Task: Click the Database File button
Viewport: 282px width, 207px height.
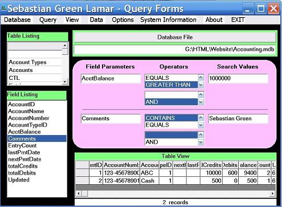Action: tap(175, 37)
